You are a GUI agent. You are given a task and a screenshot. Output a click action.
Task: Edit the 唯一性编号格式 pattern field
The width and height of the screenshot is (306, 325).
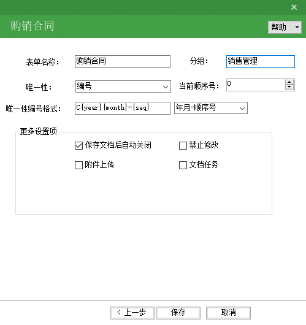tap(123, 108)
